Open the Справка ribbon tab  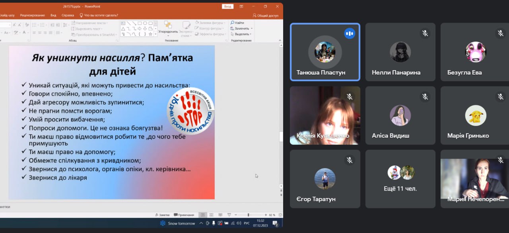tap(68, 15)
